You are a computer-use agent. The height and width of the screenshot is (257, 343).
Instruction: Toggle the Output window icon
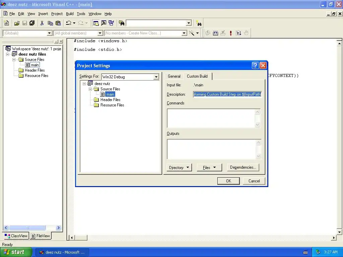[104, 23]
